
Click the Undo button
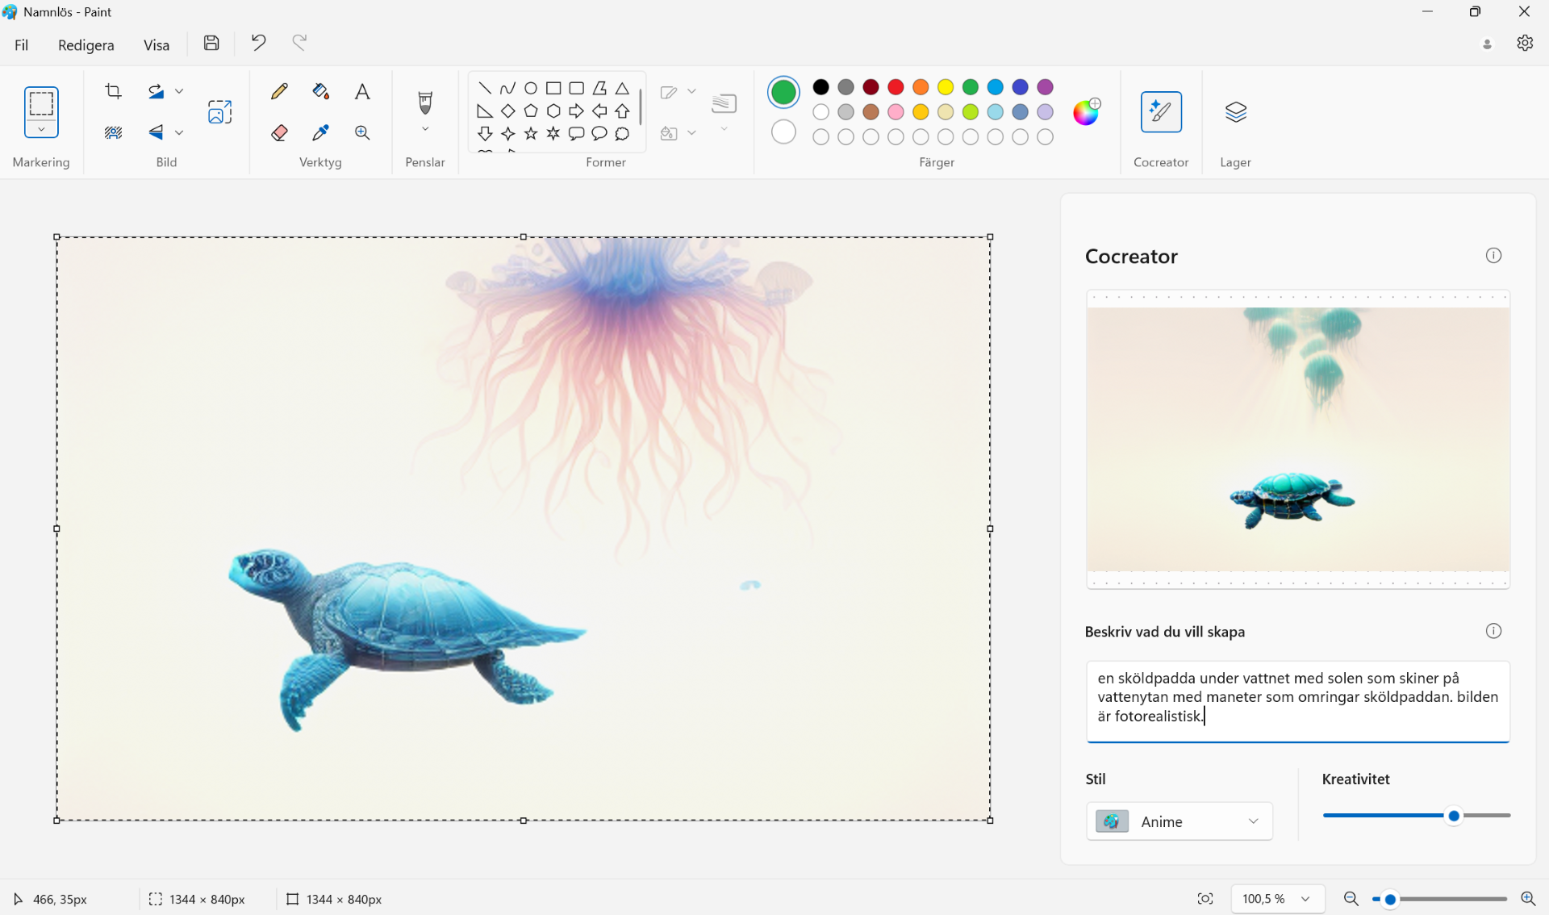click(258, 42)
